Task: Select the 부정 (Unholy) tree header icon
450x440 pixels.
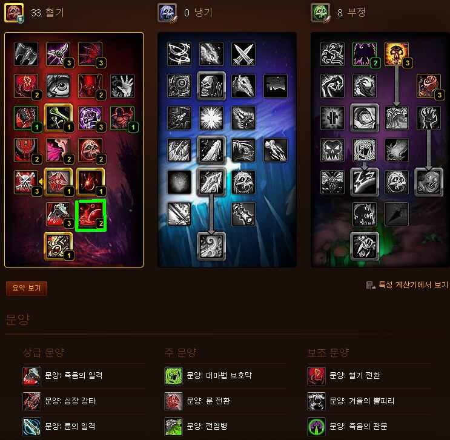Action: pos(320,13)
